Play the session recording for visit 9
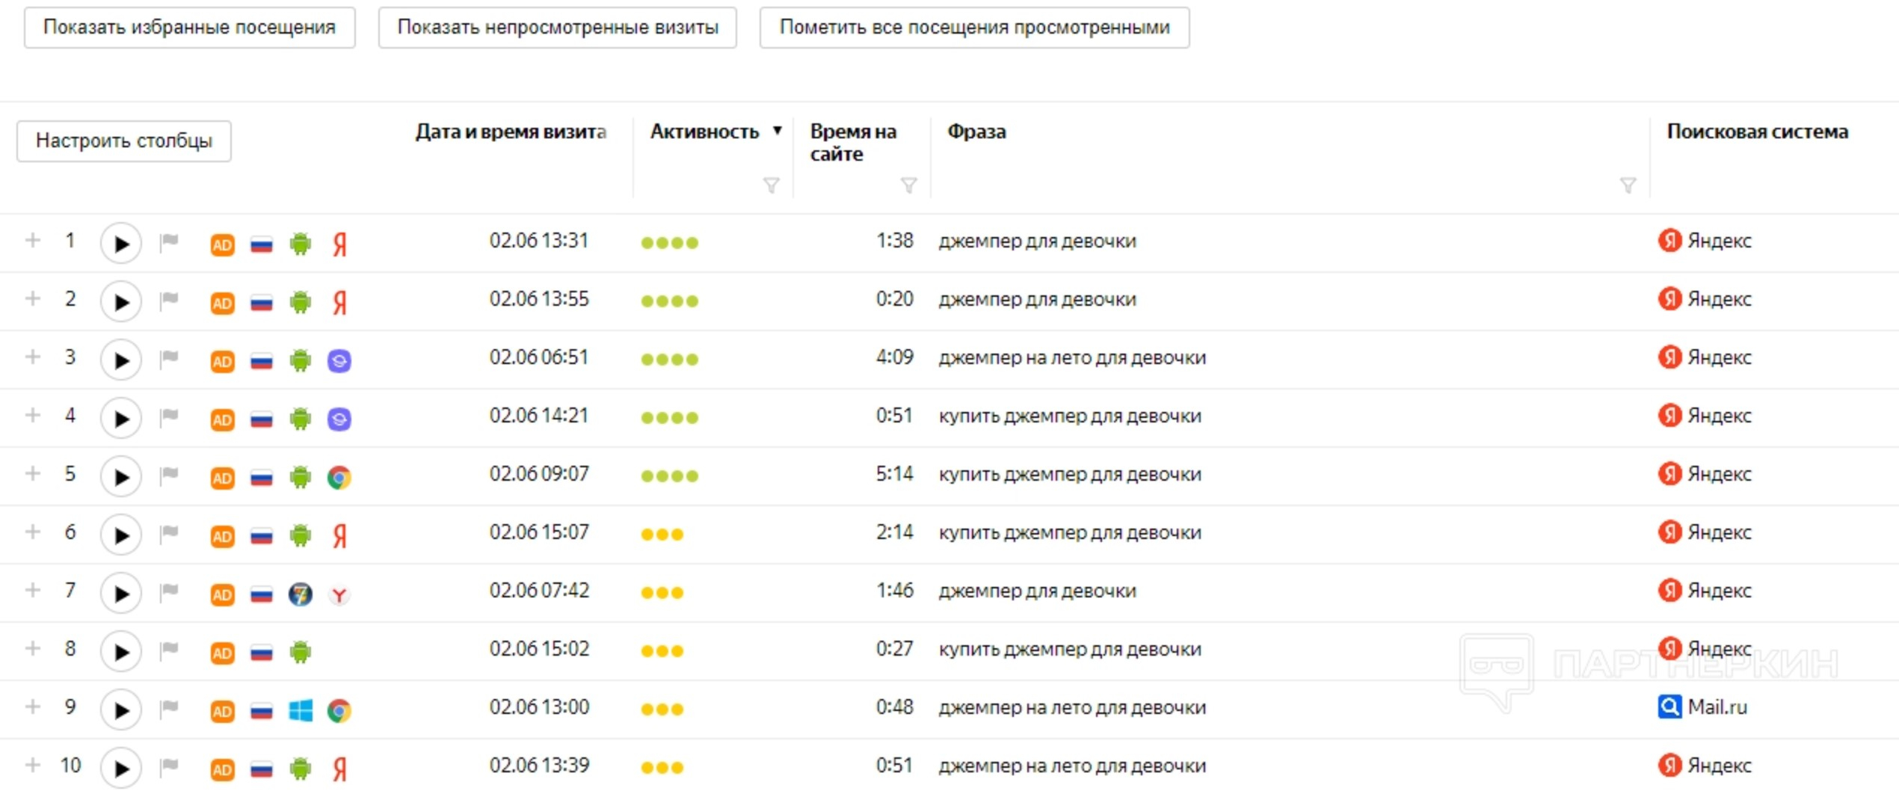Viewport: 1899px width, 791px height. [x=120, y=710]
